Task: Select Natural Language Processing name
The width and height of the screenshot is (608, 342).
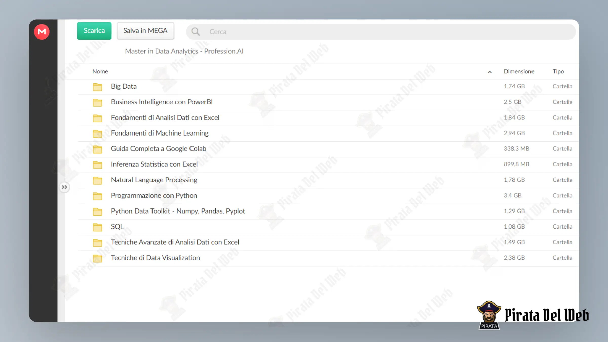Action: point(154,180)
